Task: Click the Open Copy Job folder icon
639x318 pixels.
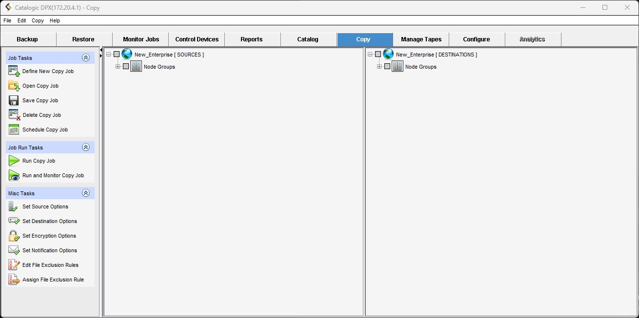Action: (x=14, y=86)
